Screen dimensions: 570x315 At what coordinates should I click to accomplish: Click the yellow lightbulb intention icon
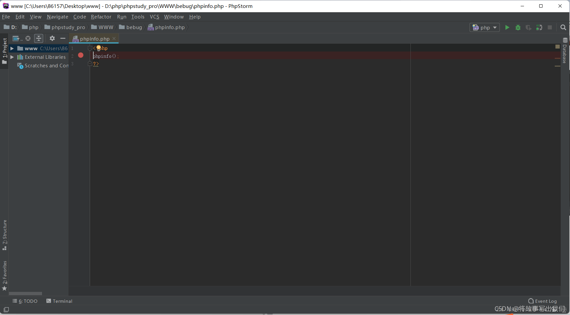[x=99, y=48]
